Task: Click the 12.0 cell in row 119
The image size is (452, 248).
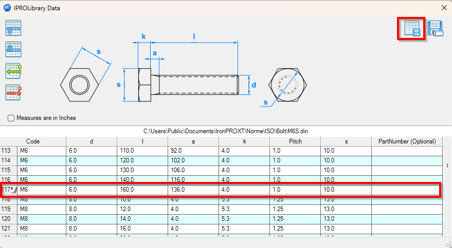Action: click(x=142, y=209)
